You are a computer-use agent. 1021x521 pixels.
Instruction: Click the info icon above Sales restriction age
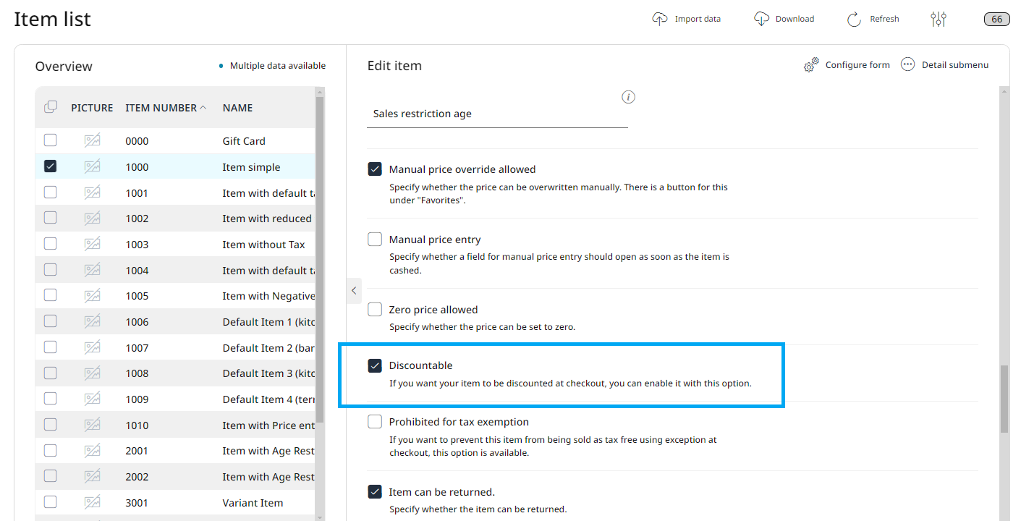tap(628, 97)
